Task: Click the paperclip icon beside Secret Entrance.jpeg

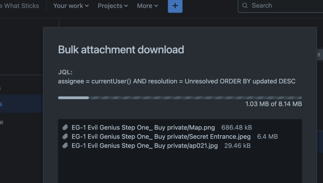Action: (65, 137)
